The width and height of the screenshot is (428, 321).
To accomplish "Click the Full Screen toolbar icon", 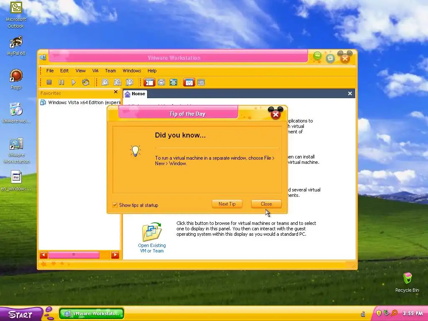I will (173, 82).
